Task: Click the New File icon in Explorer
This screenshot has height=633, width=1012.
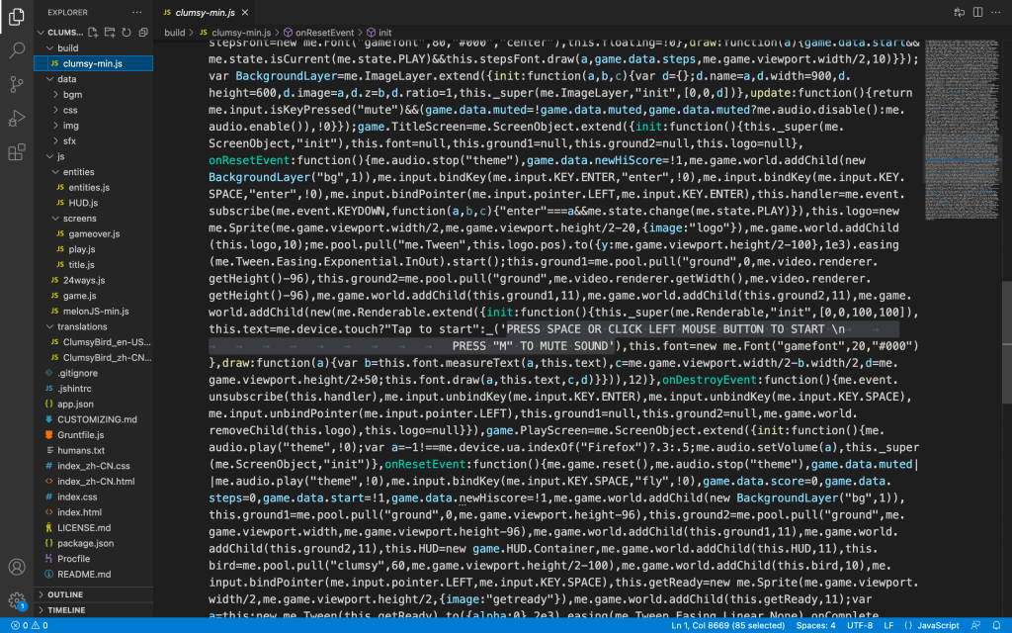Action: 93,32
